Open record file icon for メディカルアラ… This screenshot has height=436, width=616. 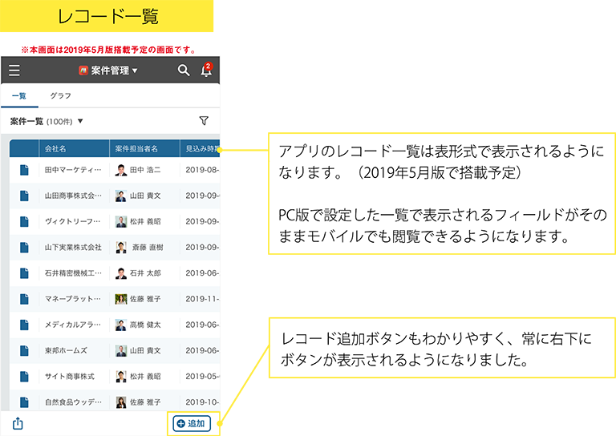(x=24, y=325)
